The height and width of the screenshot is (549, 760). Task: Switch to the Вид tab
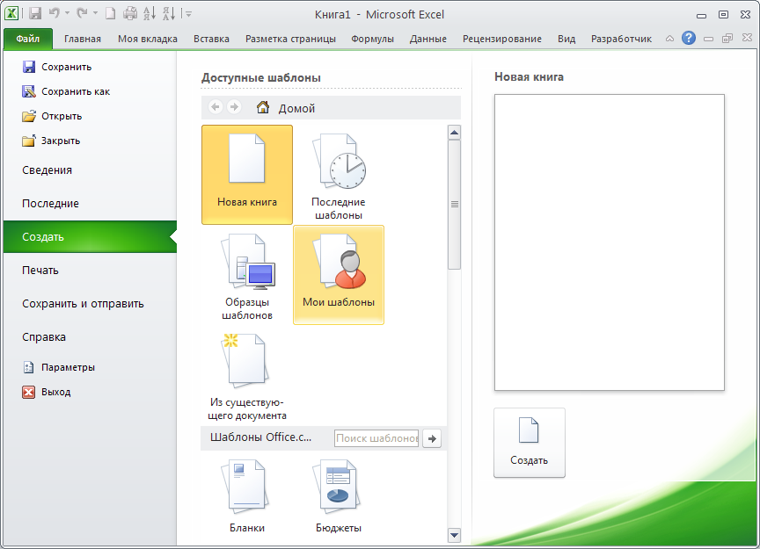tap(566, 39)
